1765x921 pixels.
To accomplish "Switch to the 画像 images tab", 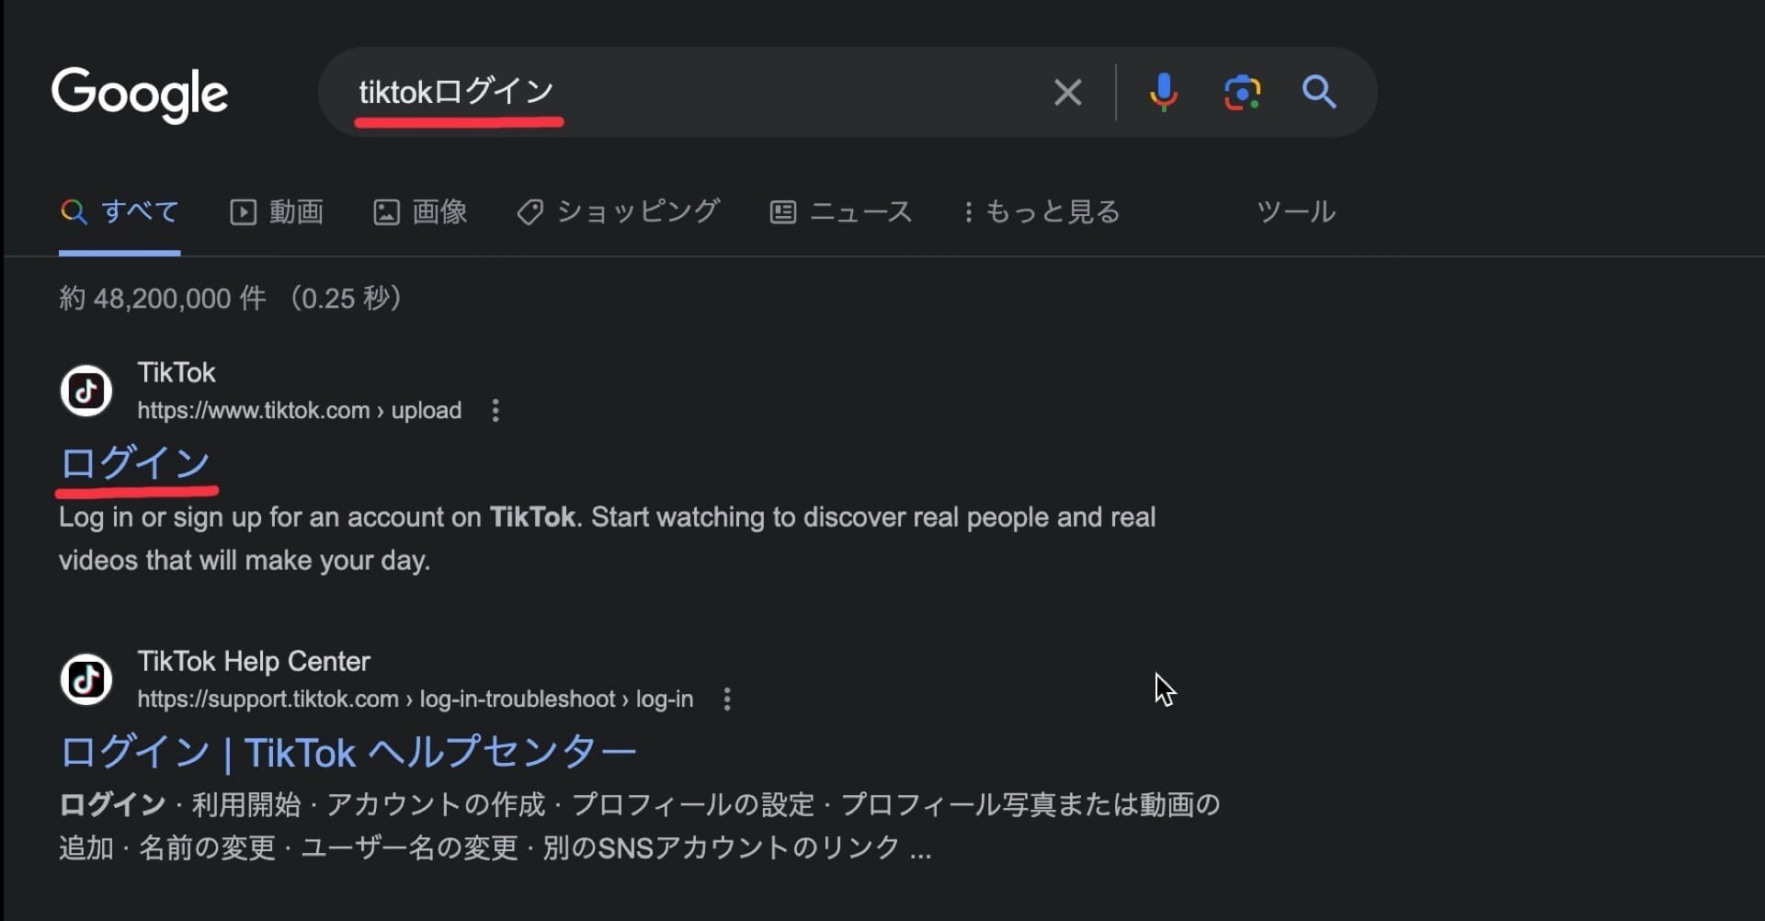I will click(x=420, y=212).
